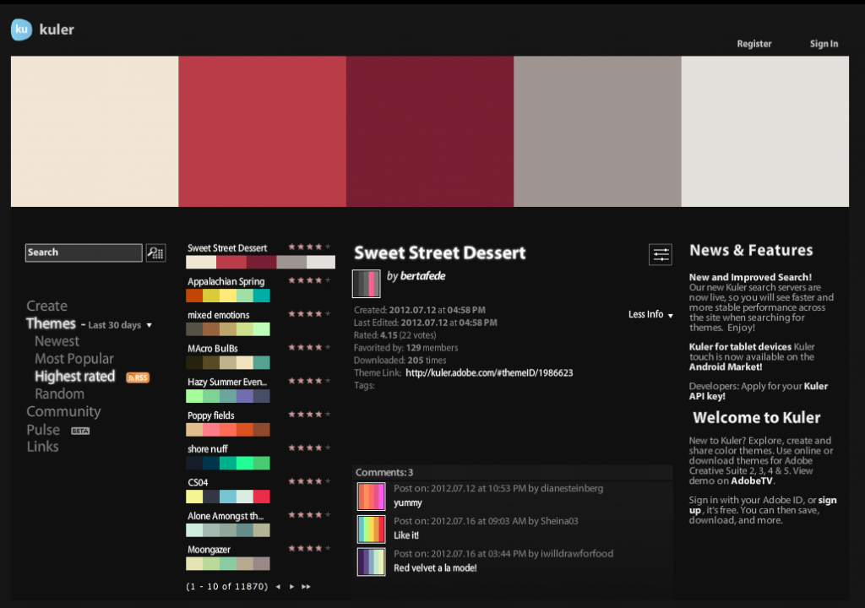Subscribe via the orange RSS icon
Screen dimensions: 865x608
[x=138, y=377]
